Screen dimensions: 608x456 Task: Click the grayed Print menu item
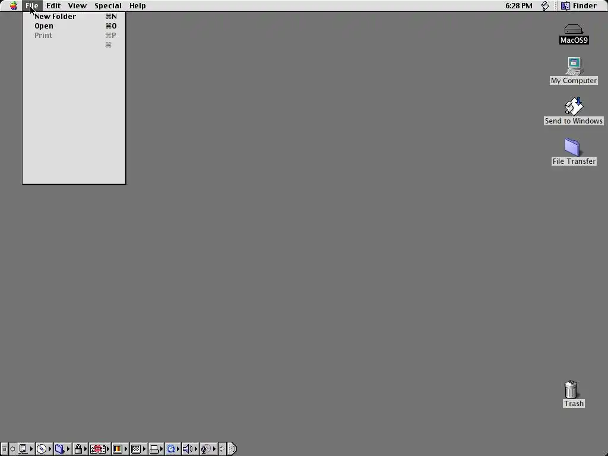(x=74, y=35)
